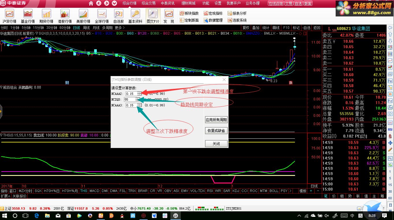Open the 期货行情 futures quotes icon

[x=47, y=16]
